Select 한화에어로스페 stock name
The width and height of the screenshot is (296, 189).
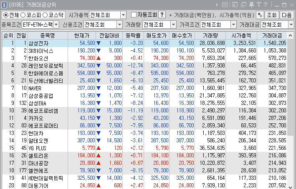pyautogui.click(x=46, y=73)
